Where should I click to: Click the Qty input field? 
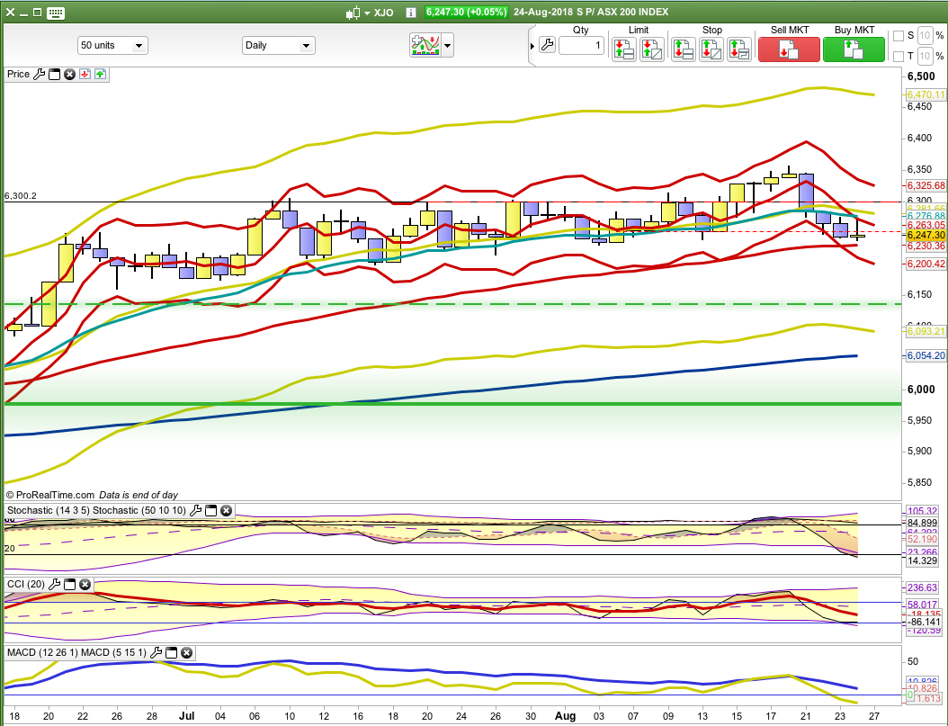581,45
